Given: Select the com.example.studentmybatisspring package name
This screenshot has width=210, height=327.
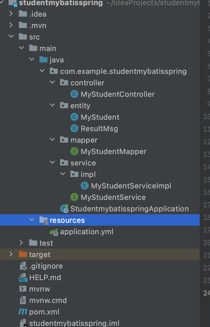Looking at the screenshot, I should (123, 71).
